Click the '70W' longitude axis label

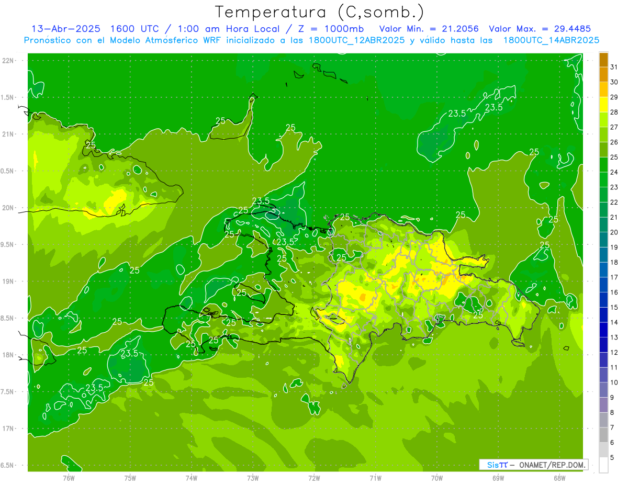click(437, 478)
